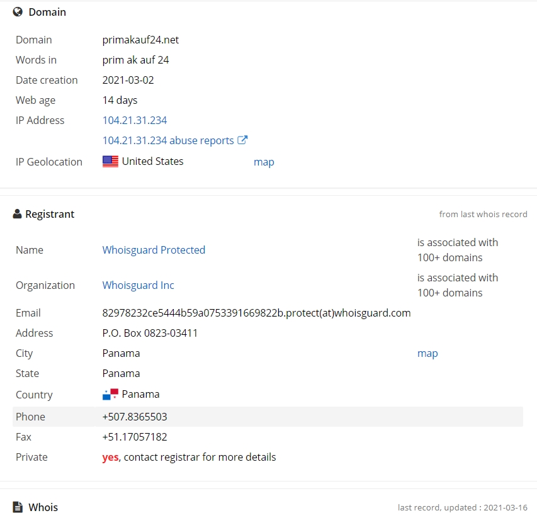This screenshot has height=518, width=537.
Task: Click the Panama flag icon
Action: [x=110, y=395]
